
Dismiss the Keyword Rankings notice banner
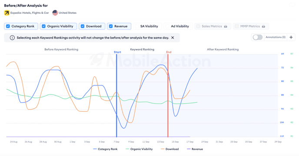click(173, 38)
